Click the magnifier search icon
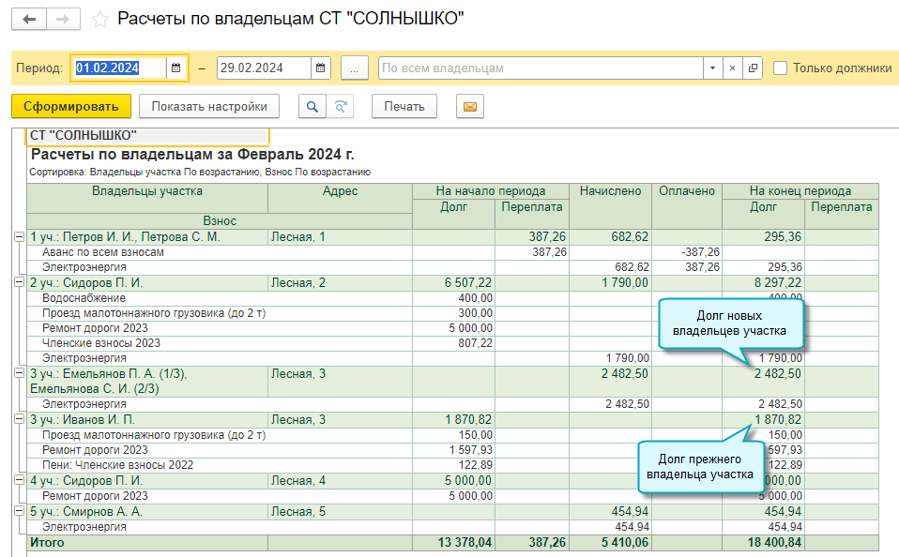The height and width of the screenshot is (557, 899). (312, 107)
